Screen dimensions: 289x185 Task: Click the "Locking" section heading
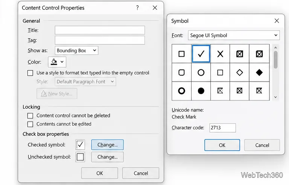coord(31,107)
